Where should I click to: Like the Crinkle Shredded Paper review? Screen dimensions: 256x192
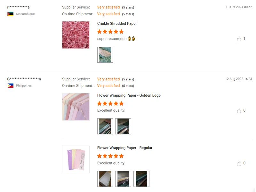pos(239,39)
